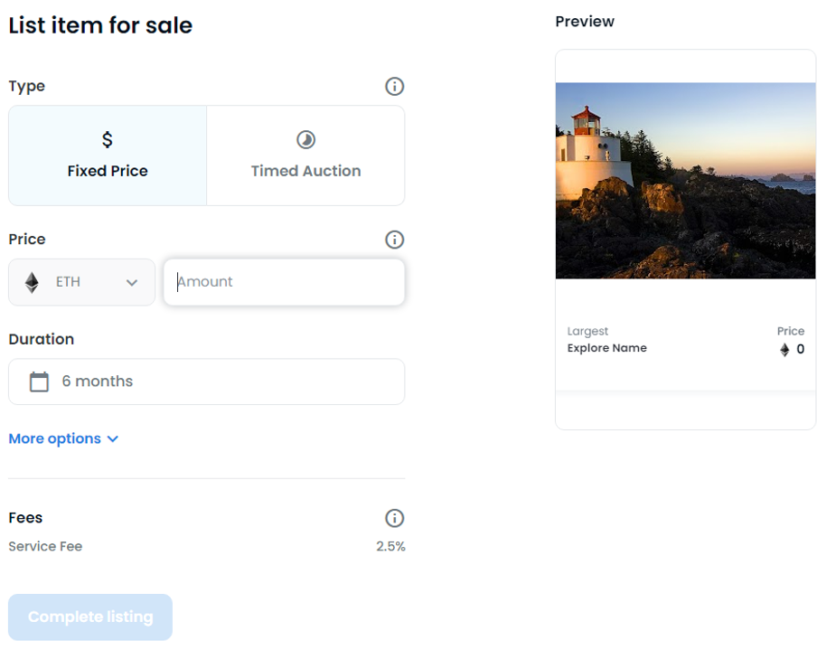The height and width of the screenshot is (650, 817).
Task: Click the Ethereum icon beside preview price
Action: click(784, 350)
